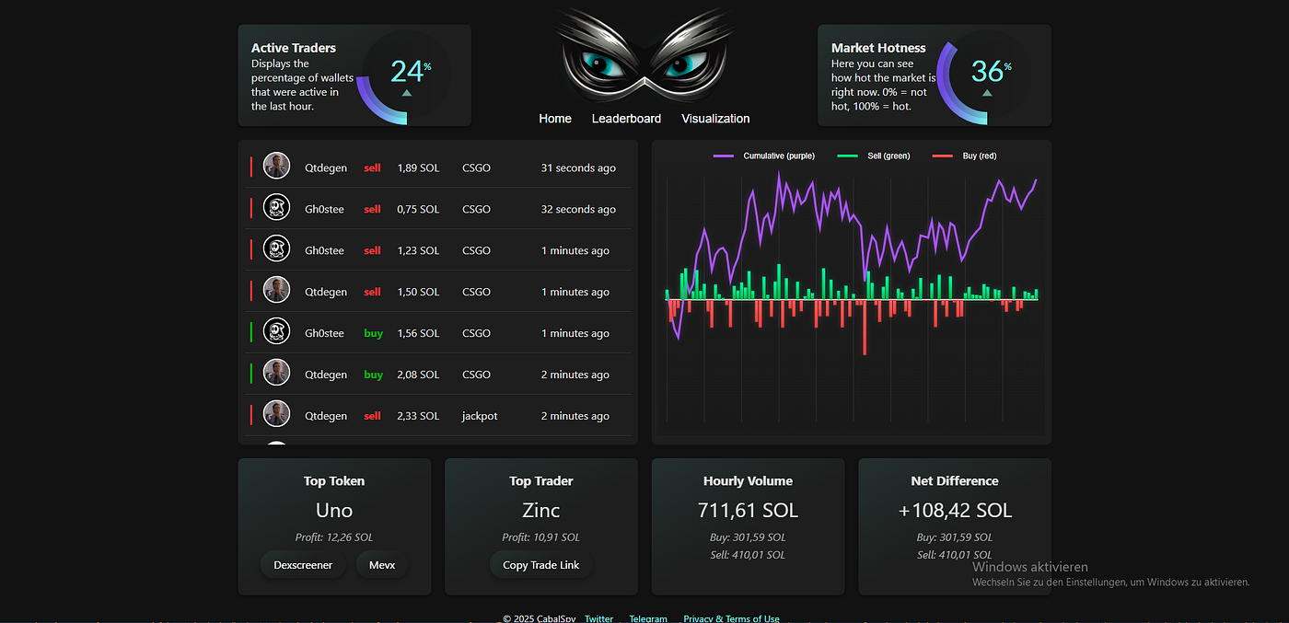Click the Copy Trade Link button
Viewport: 1289px width, 623px height.
click(x=541, y=565)
